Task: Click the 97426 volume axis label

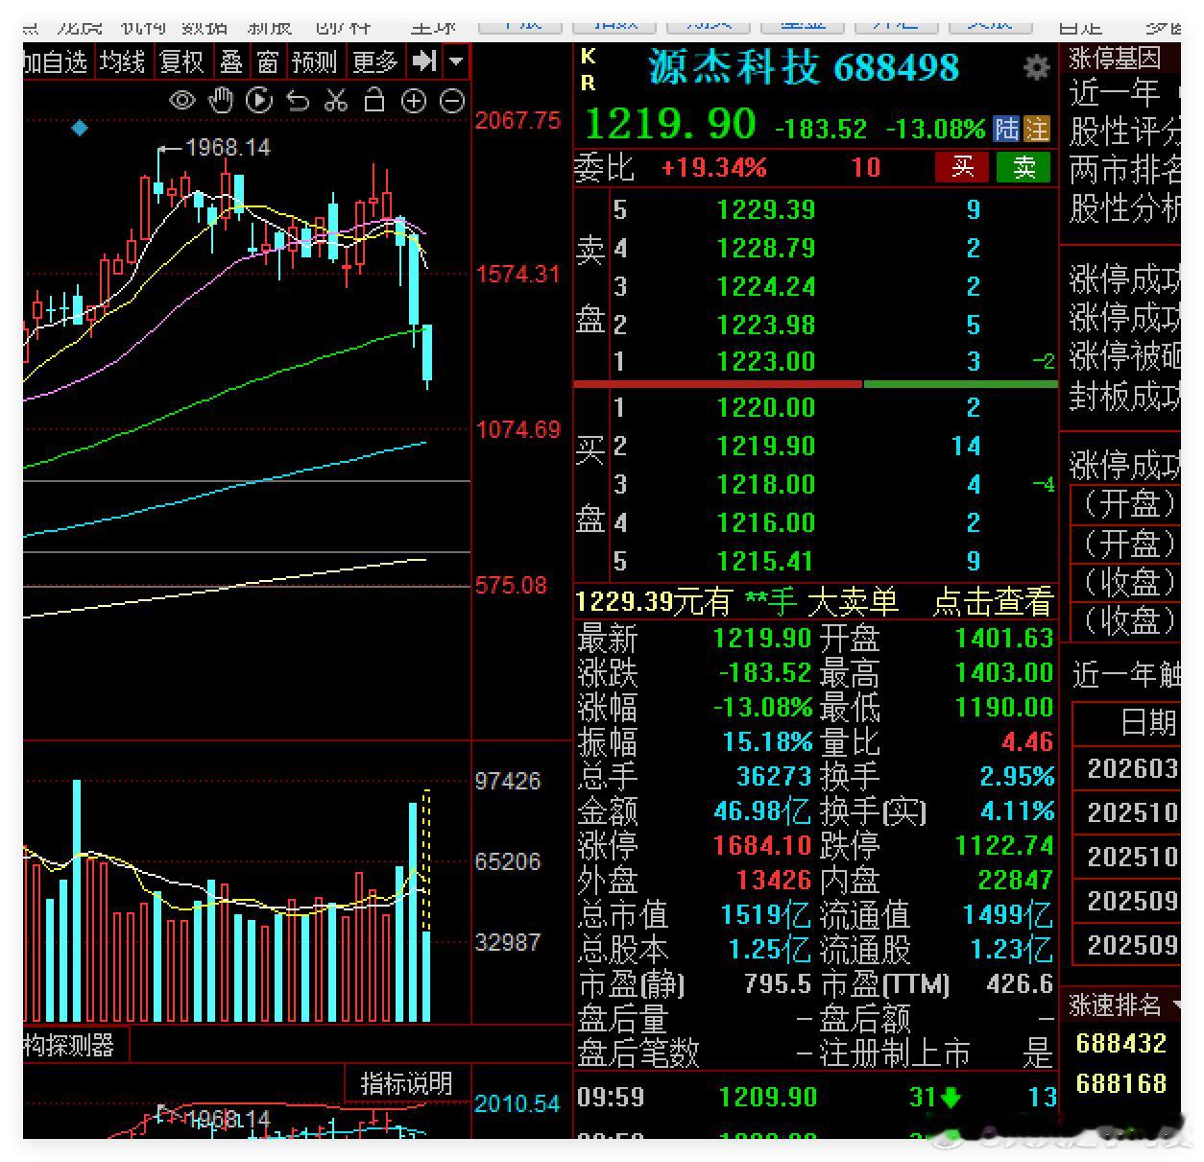Action: point(508,781)
